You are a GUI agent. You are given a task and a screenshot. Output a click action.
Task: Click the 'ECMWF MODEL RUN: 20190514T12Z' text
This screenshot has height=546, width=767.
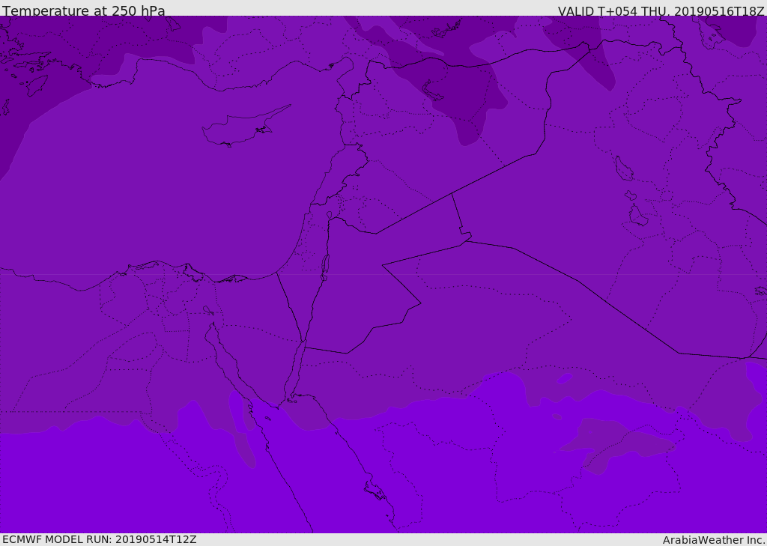pyautogui.click(x=100, y=539)
